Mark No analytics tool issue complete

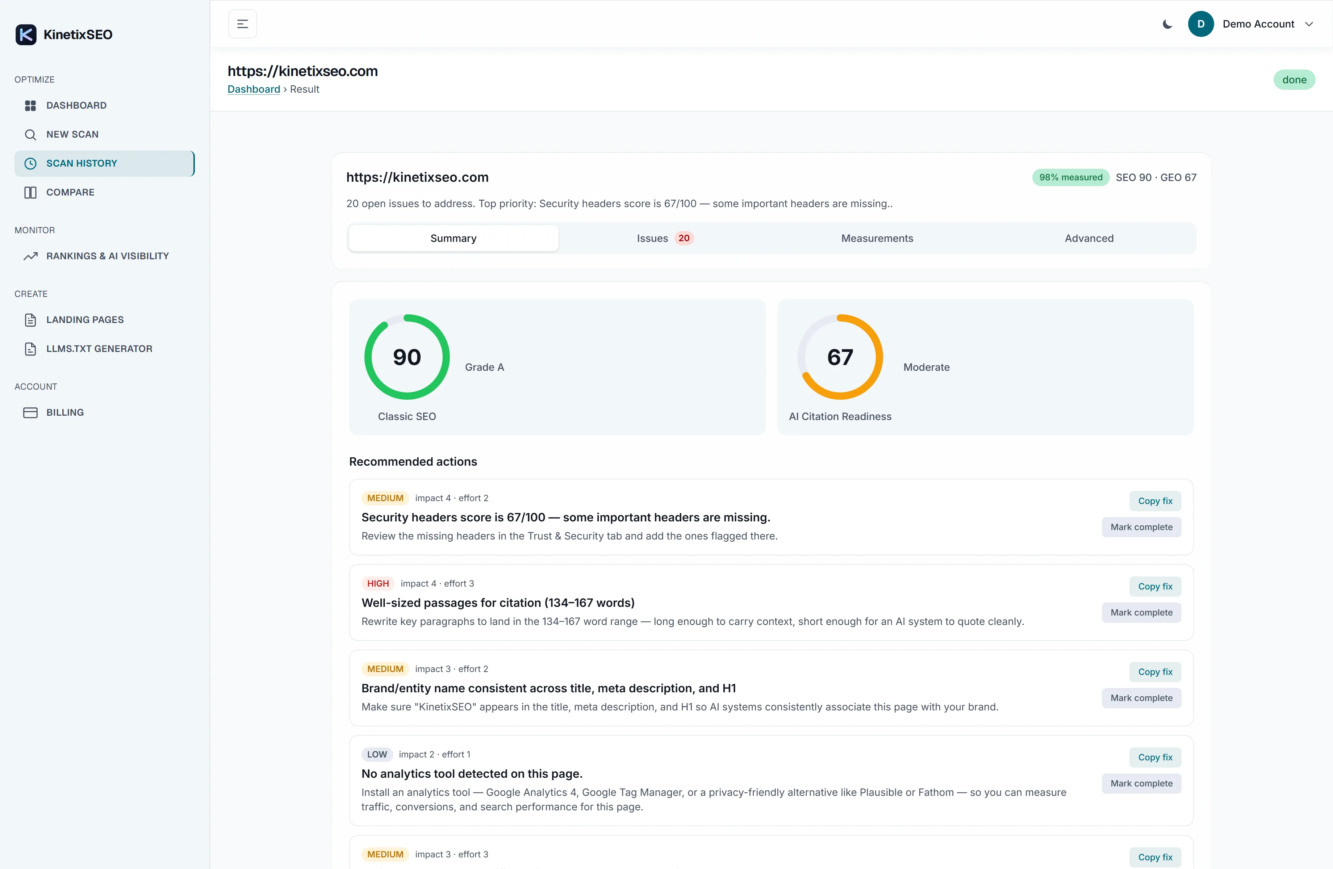[1141, 784]
